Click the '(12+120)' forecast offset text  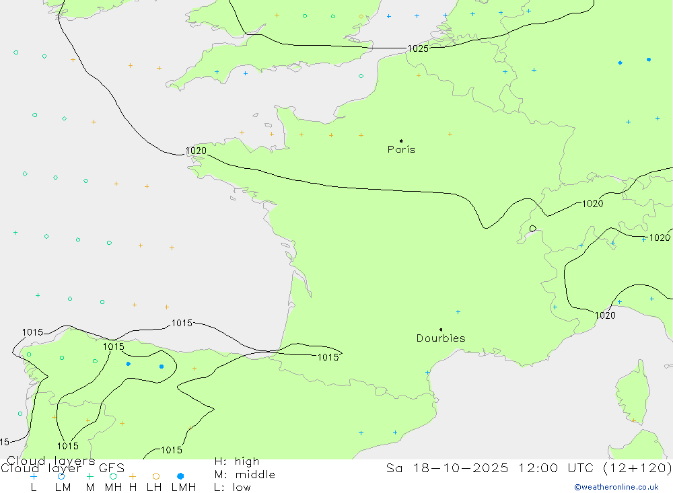click(637, 467)
